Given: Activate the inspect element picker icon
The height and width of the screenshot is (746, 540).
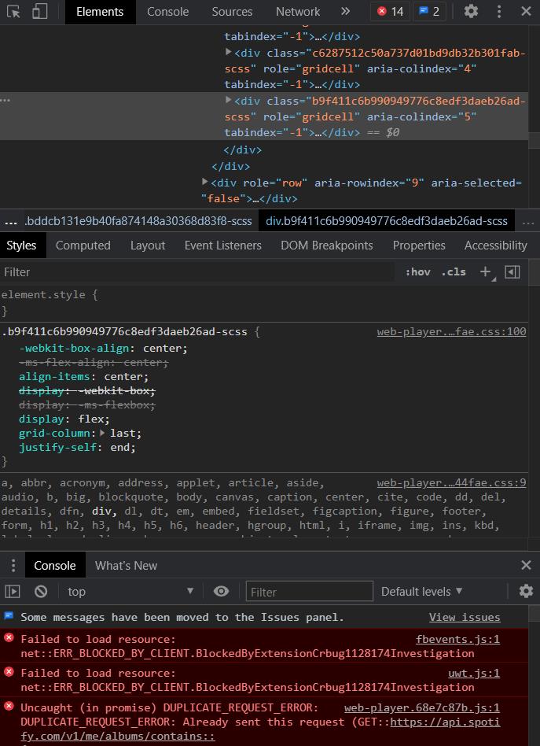Looking at the screenshot, I should (x=14, y=12).
